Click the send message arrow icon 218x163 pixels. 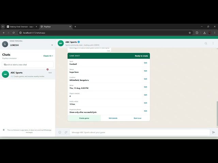[x=214, y=132]
